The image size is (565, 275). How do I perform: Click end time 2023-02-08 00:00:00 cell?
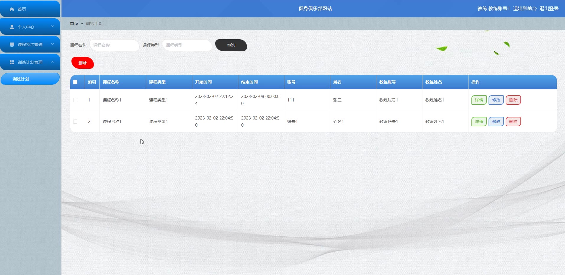click(260, 100)
